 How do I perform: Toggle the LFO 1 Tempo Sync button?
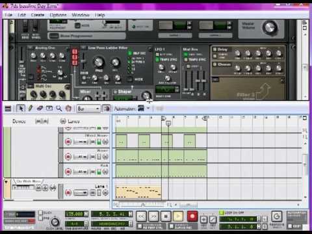point(158,59)
